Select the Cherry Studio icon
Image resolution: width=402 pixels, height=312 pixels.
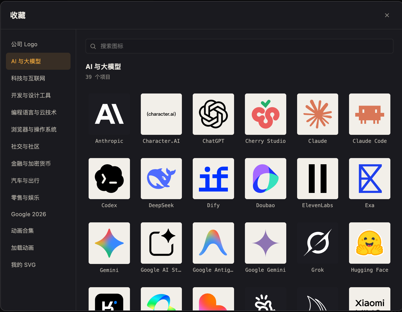(266, 114)
